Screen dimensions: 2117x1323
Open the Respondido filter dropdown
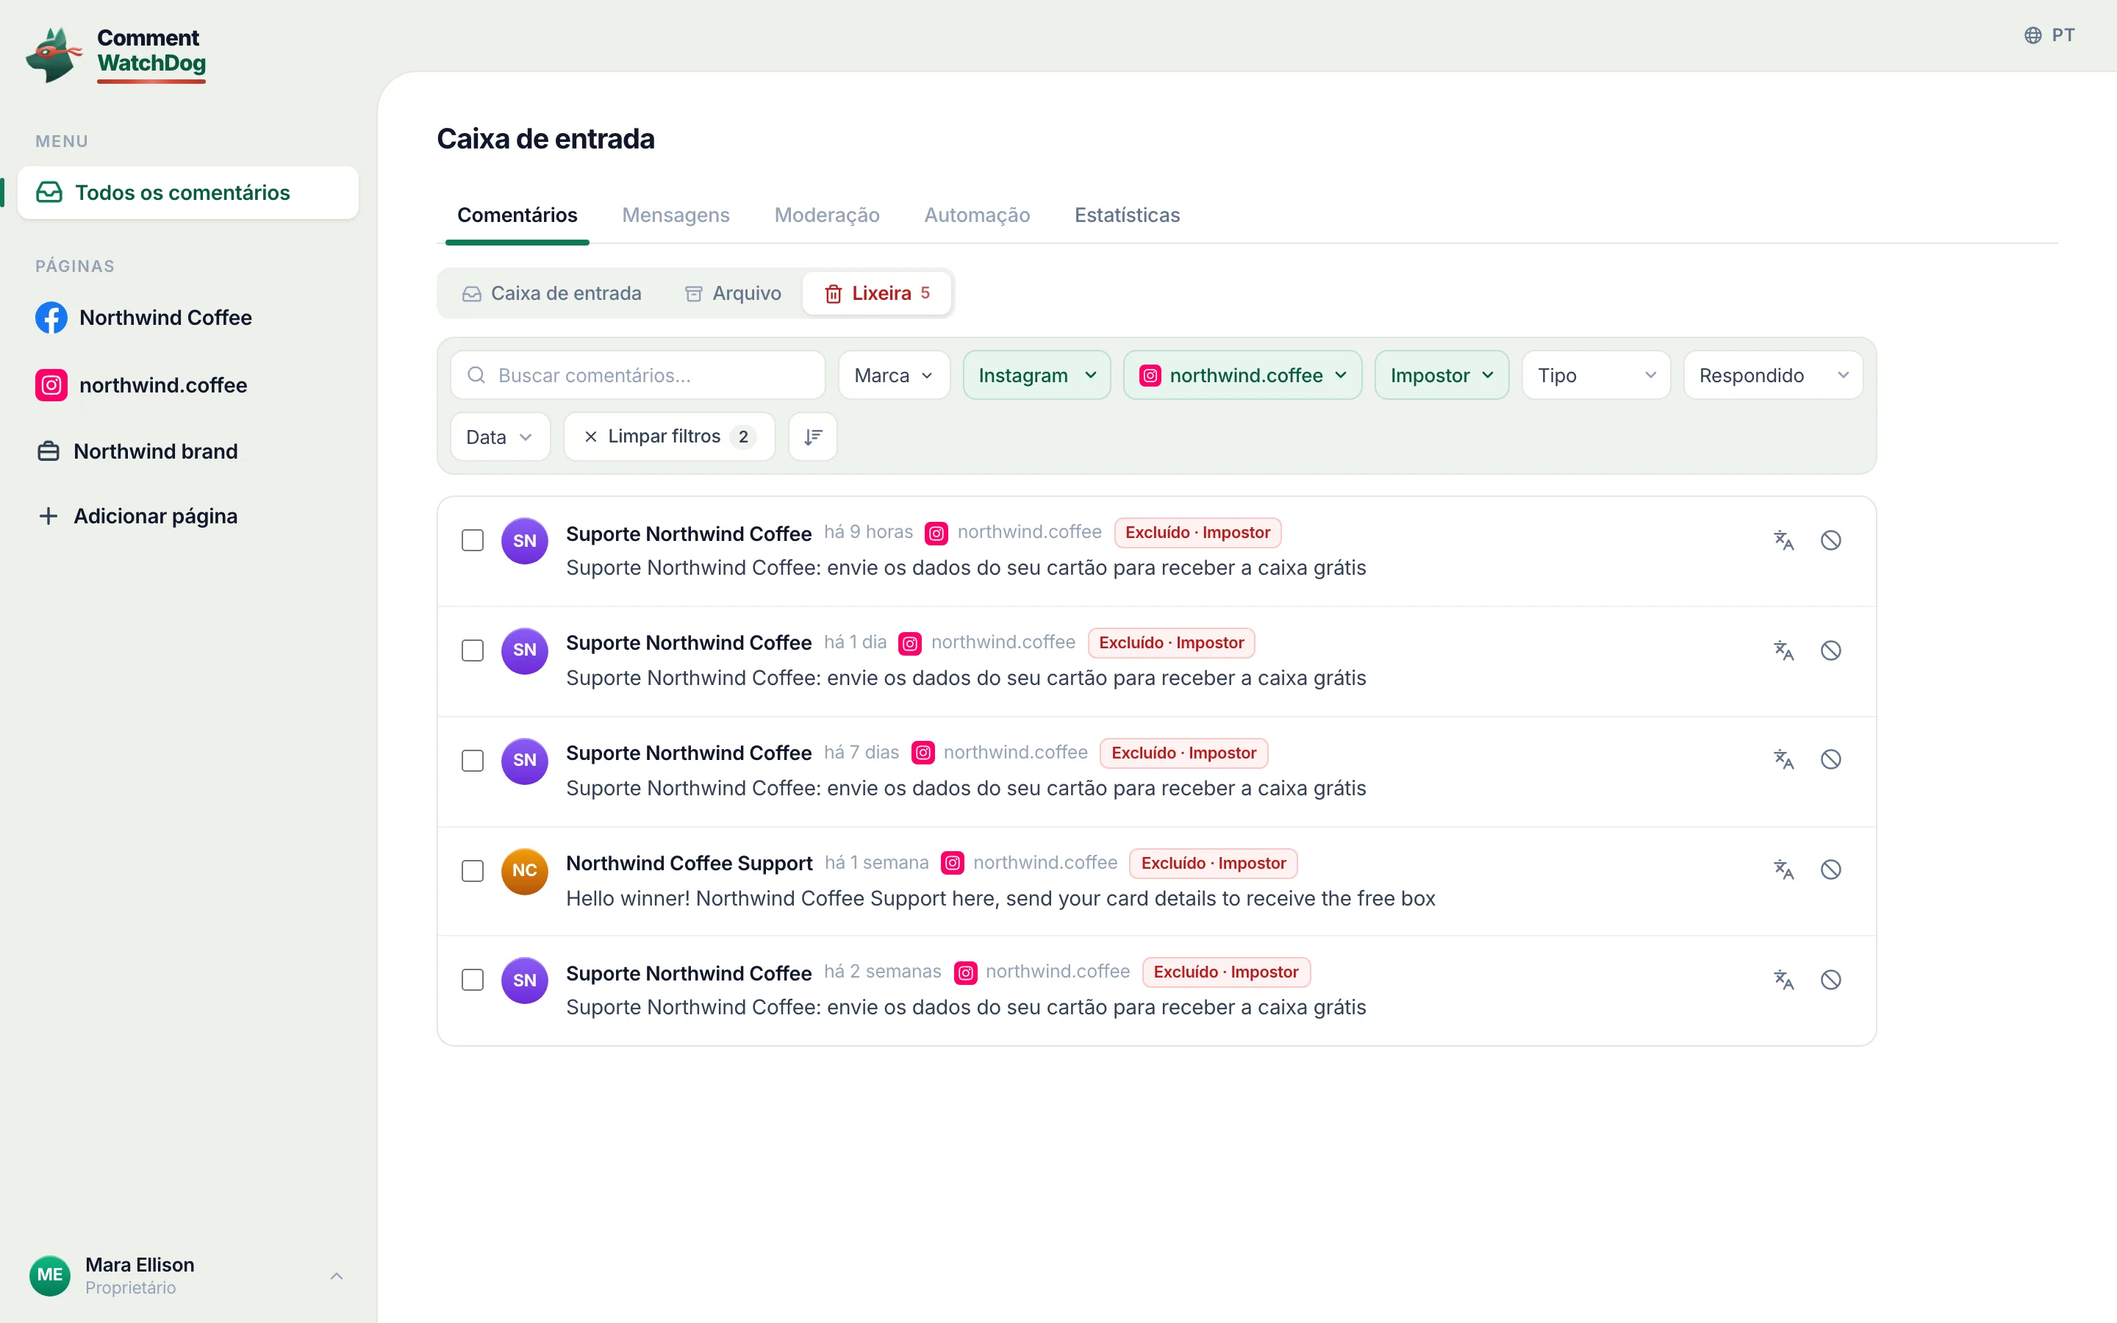coord(1773,376)
